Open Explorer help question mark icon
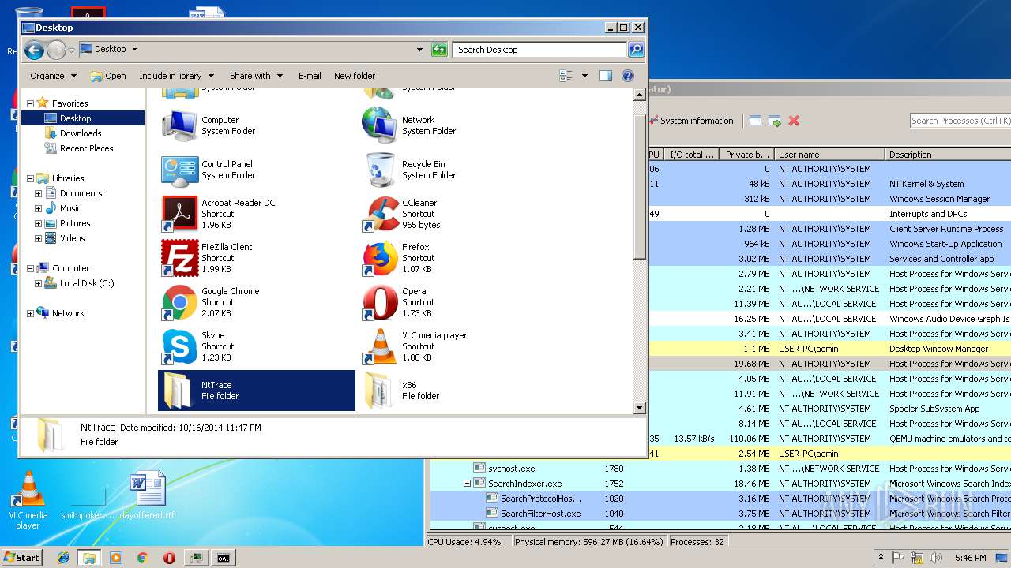This screenshot has height=568, width=1011. click(x=628, y=76)
